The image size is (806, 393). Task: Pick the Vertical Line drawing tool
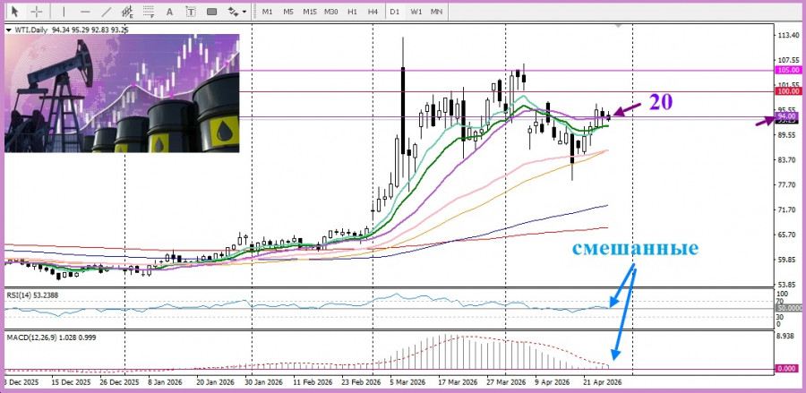[64, 12]
